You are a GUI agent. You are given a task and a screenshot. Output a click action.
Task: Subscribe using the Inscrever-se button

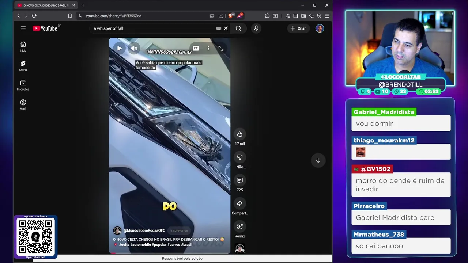pyautogui.click(x=179, y=230)
